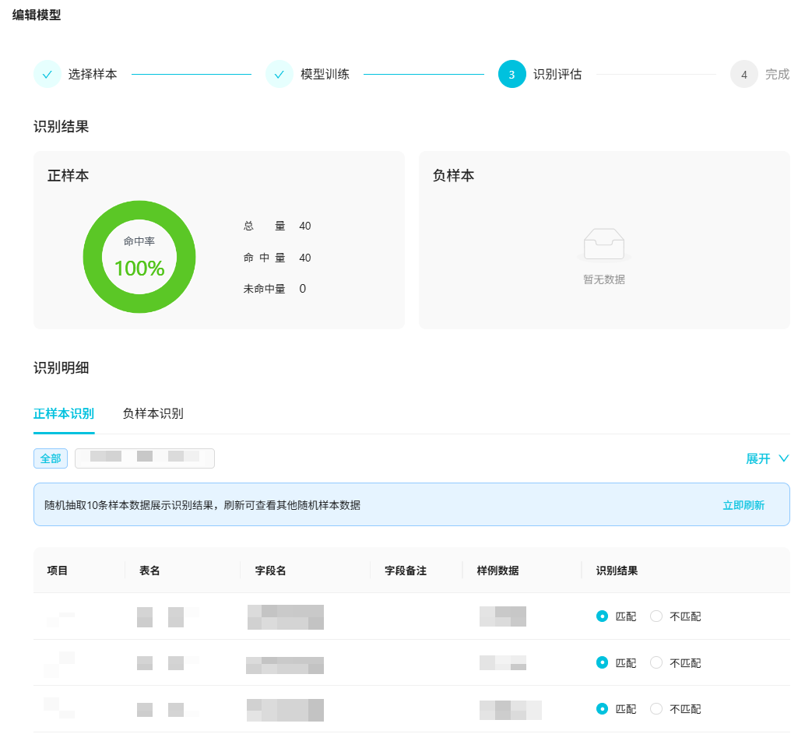This screenshot has width=798, height=734.
Task: Click the 随机抽取10条样本数据 notice text
Action: pos(202,505)
